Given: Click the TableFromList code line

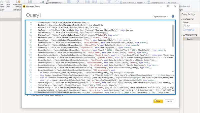Looking at the screenshot, I should point(73,33).
